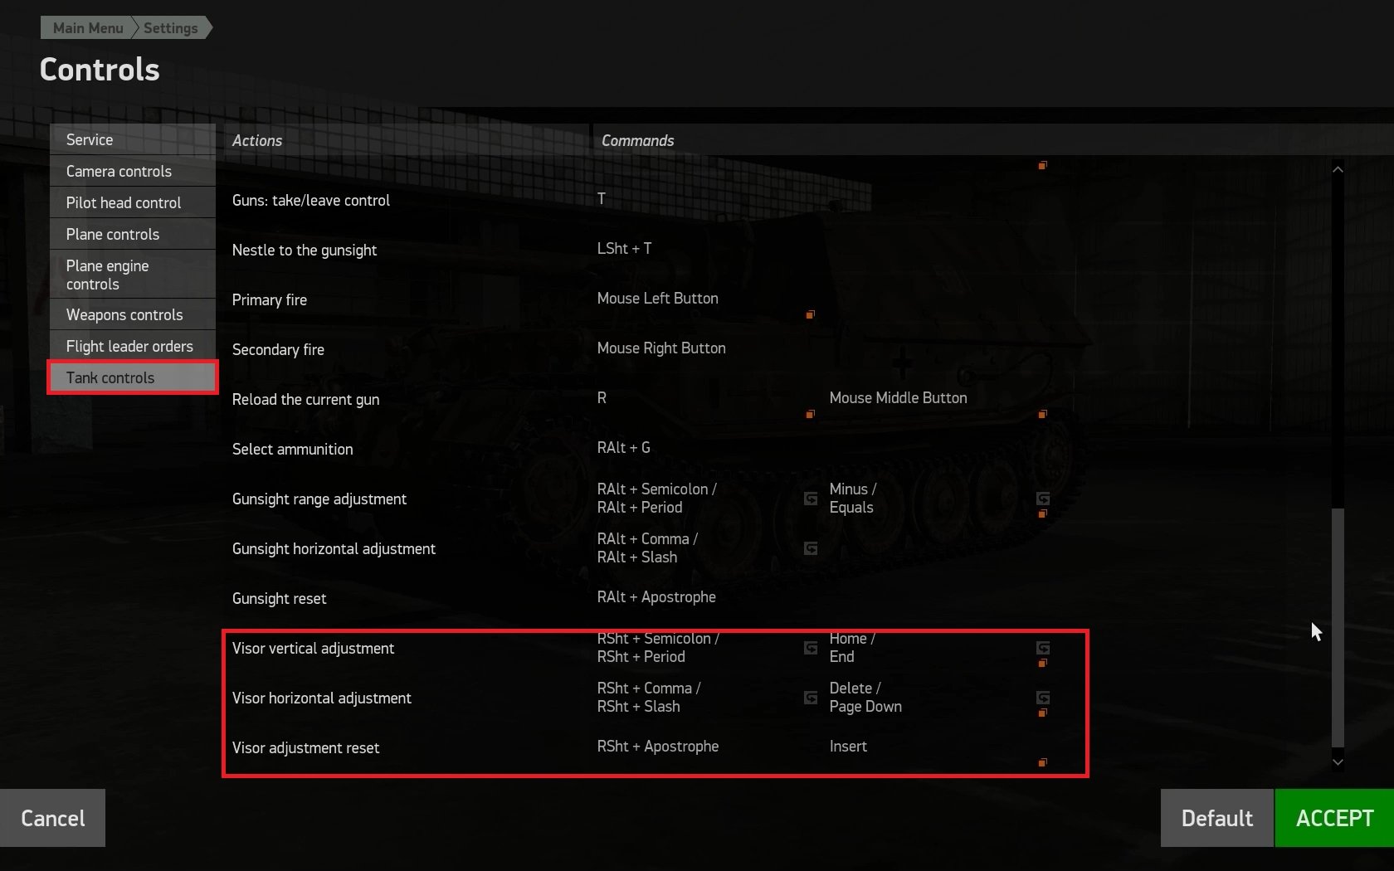
Task: Go back via Main Menu breadcrumb
Action: pyautogui.click(x=87, y=28)
